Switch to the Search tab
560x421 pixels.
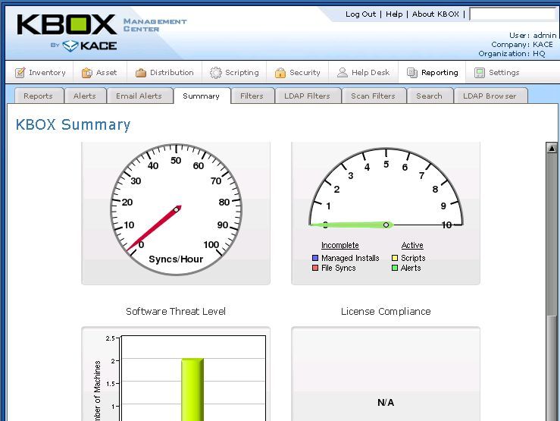pos(430,96)
